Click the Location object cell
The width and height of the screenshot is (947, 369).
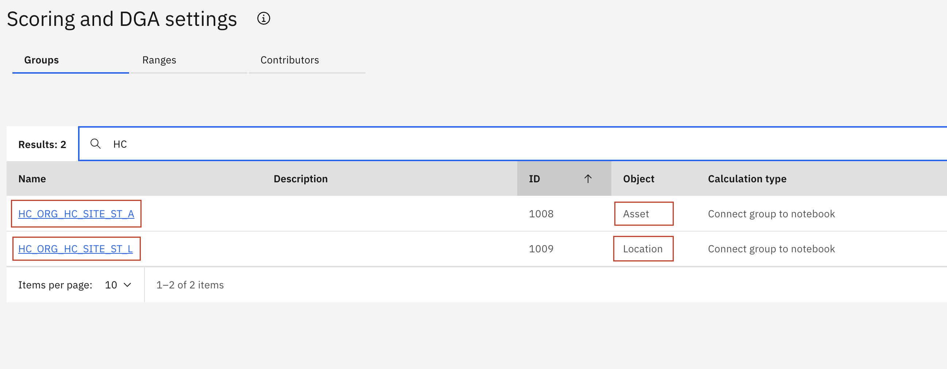[643, 249]
